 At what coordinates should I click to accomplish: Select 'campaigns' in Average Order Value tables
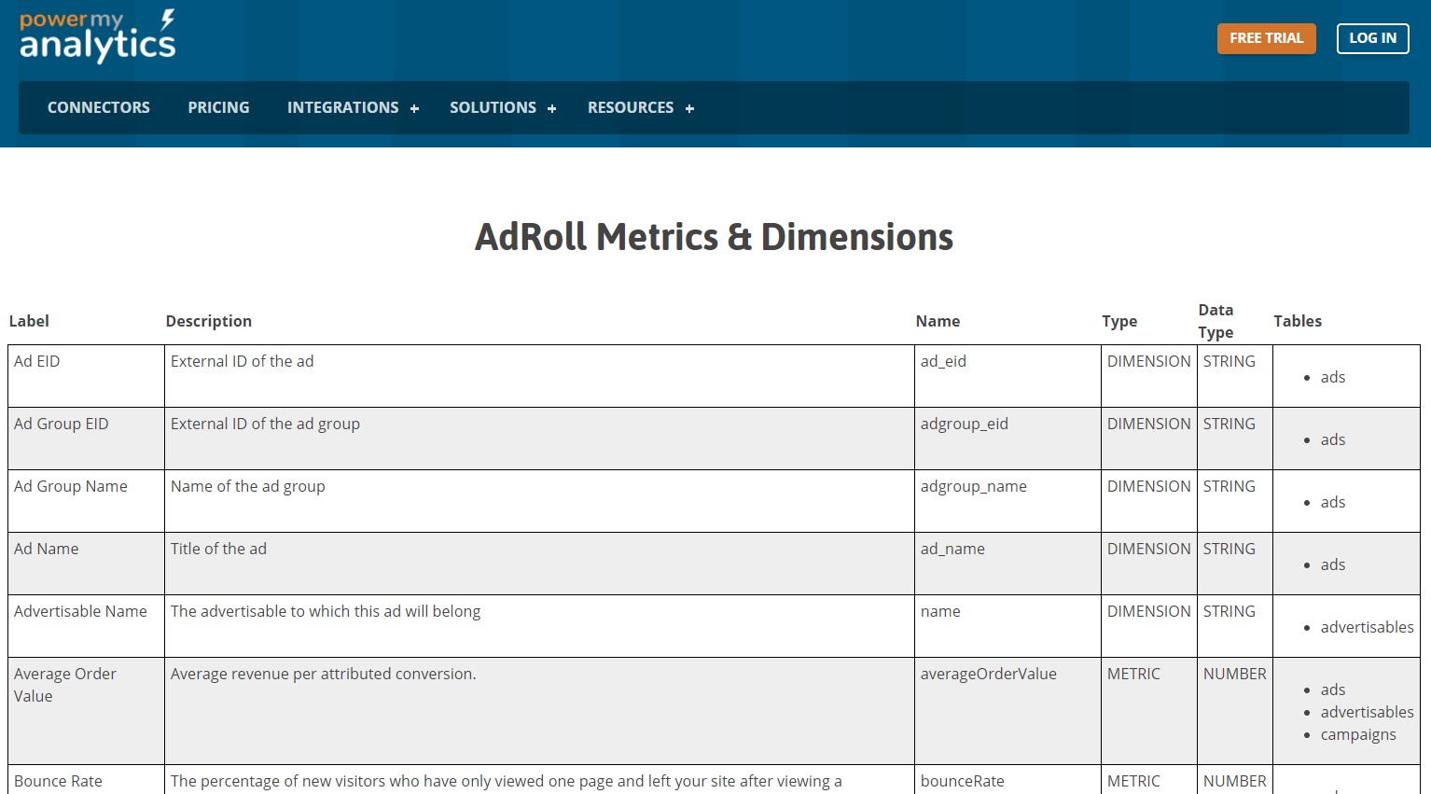[1358, 734]
